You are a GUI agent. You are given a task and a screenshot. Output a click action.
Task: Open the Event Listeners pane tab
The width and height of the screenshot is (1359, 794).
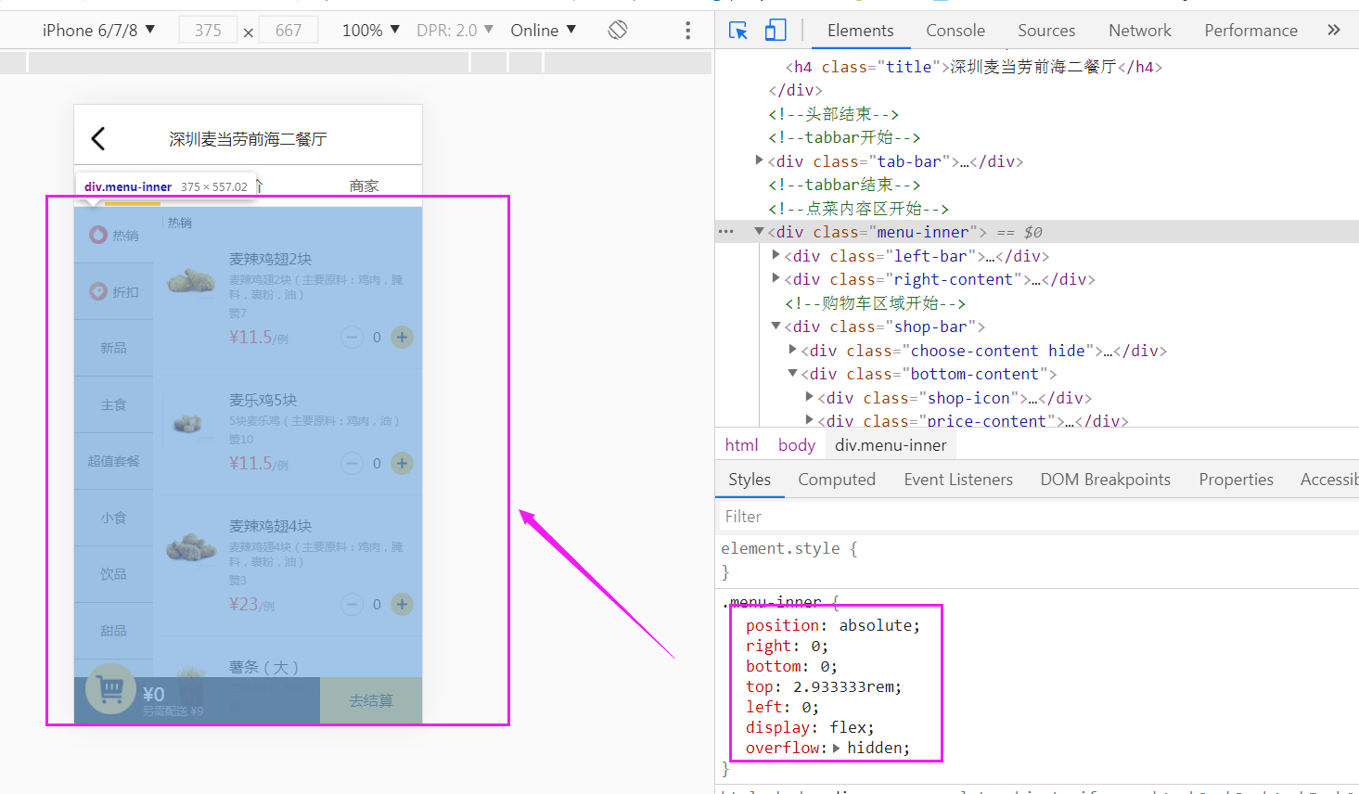(x=958, y=479)
